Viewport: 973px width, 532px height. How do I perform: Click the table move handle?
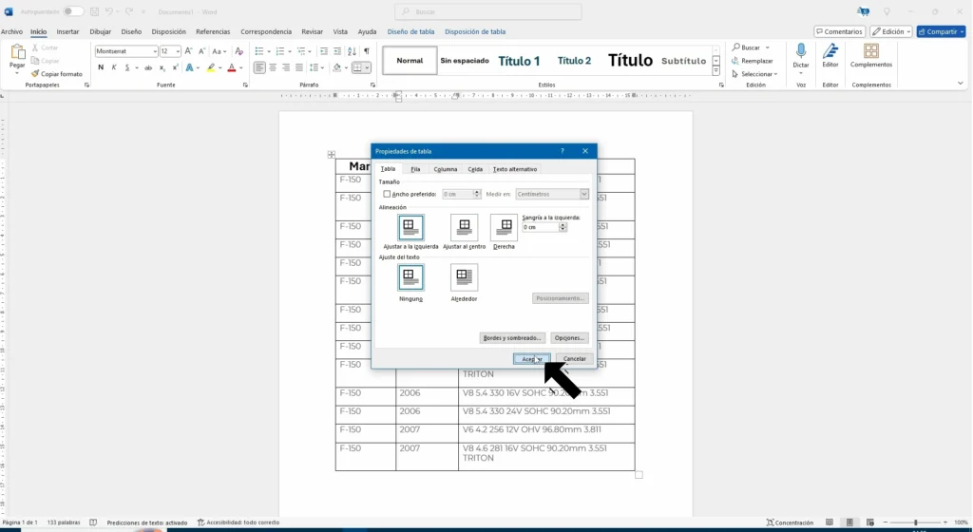(x=332, y=155)
